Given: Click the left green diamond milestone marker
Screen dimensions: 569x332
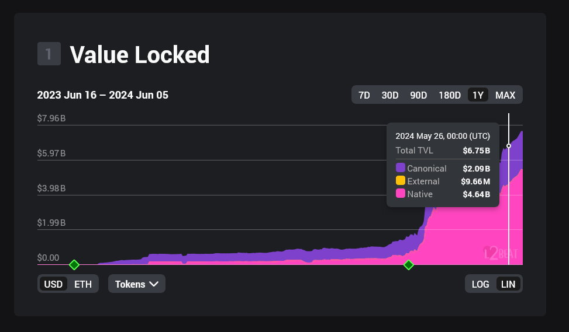Looking at the screenshot, I should click(74, 265).
